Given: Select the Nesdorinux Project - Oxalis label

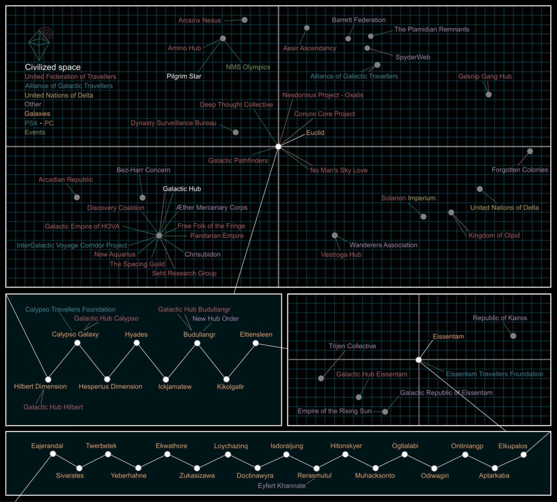Looking at the screenshot, I should tap(323, 95).
